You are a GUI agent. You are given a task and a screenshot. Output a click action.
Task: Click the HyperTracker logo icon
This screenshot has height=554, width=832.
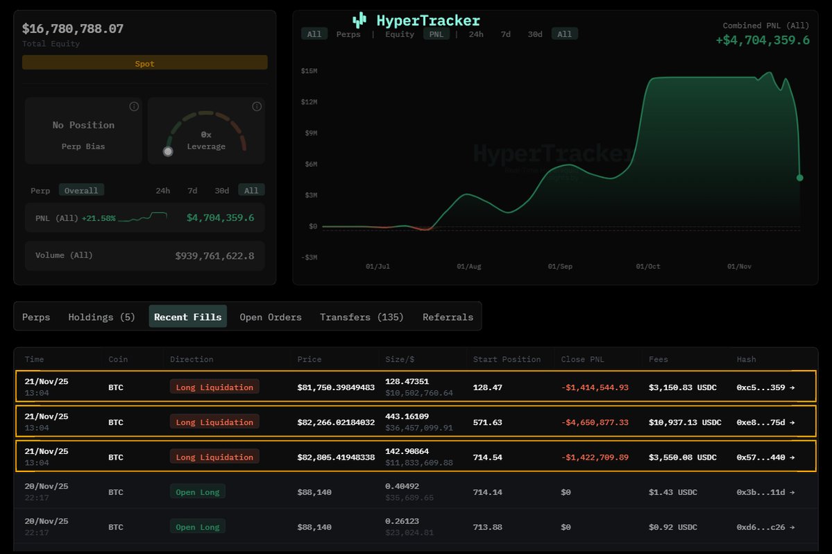click(x=359, y=20)
